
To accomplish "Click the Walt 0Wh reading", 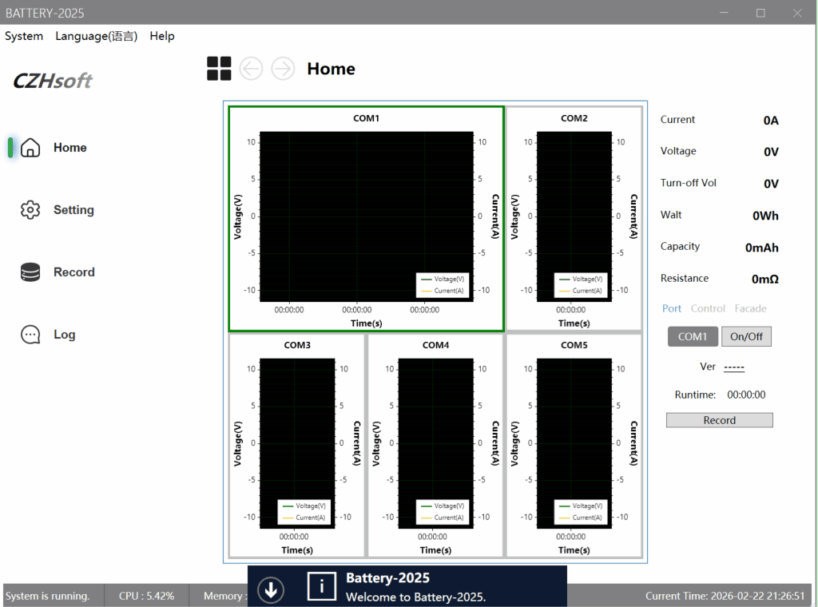I will [x=765, y=216].
